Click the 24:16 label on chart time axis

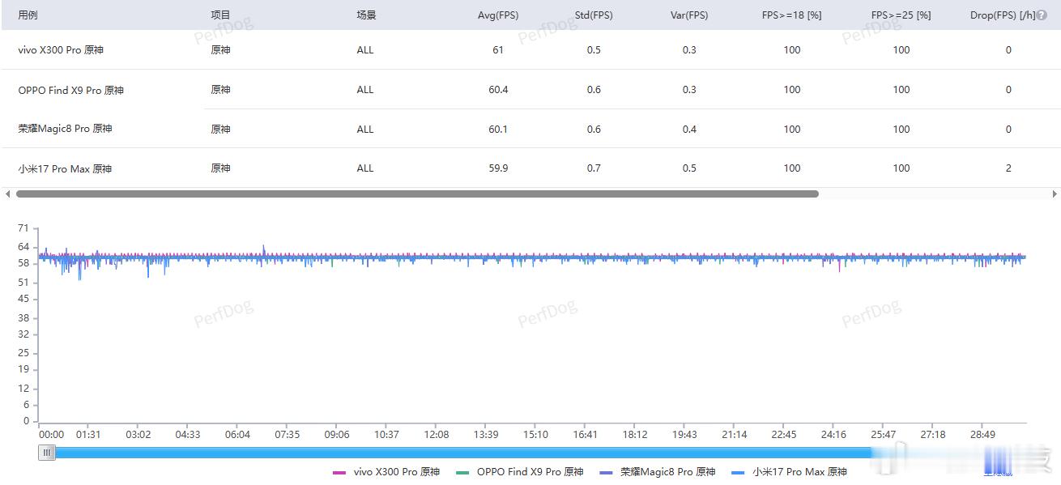[x=833, y=435]
